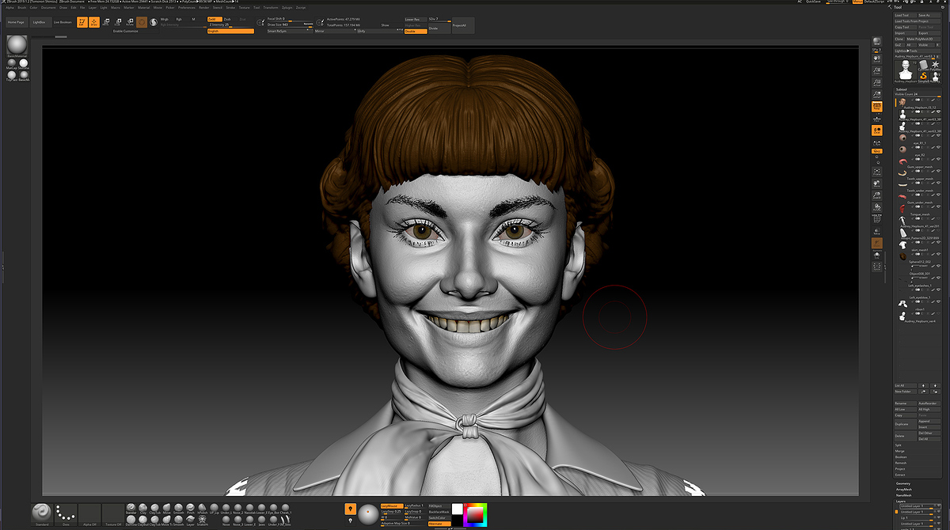950x530 pixels.
Task: Open LightBox browser
Action: pyautogui.click(x=40, y=22)
